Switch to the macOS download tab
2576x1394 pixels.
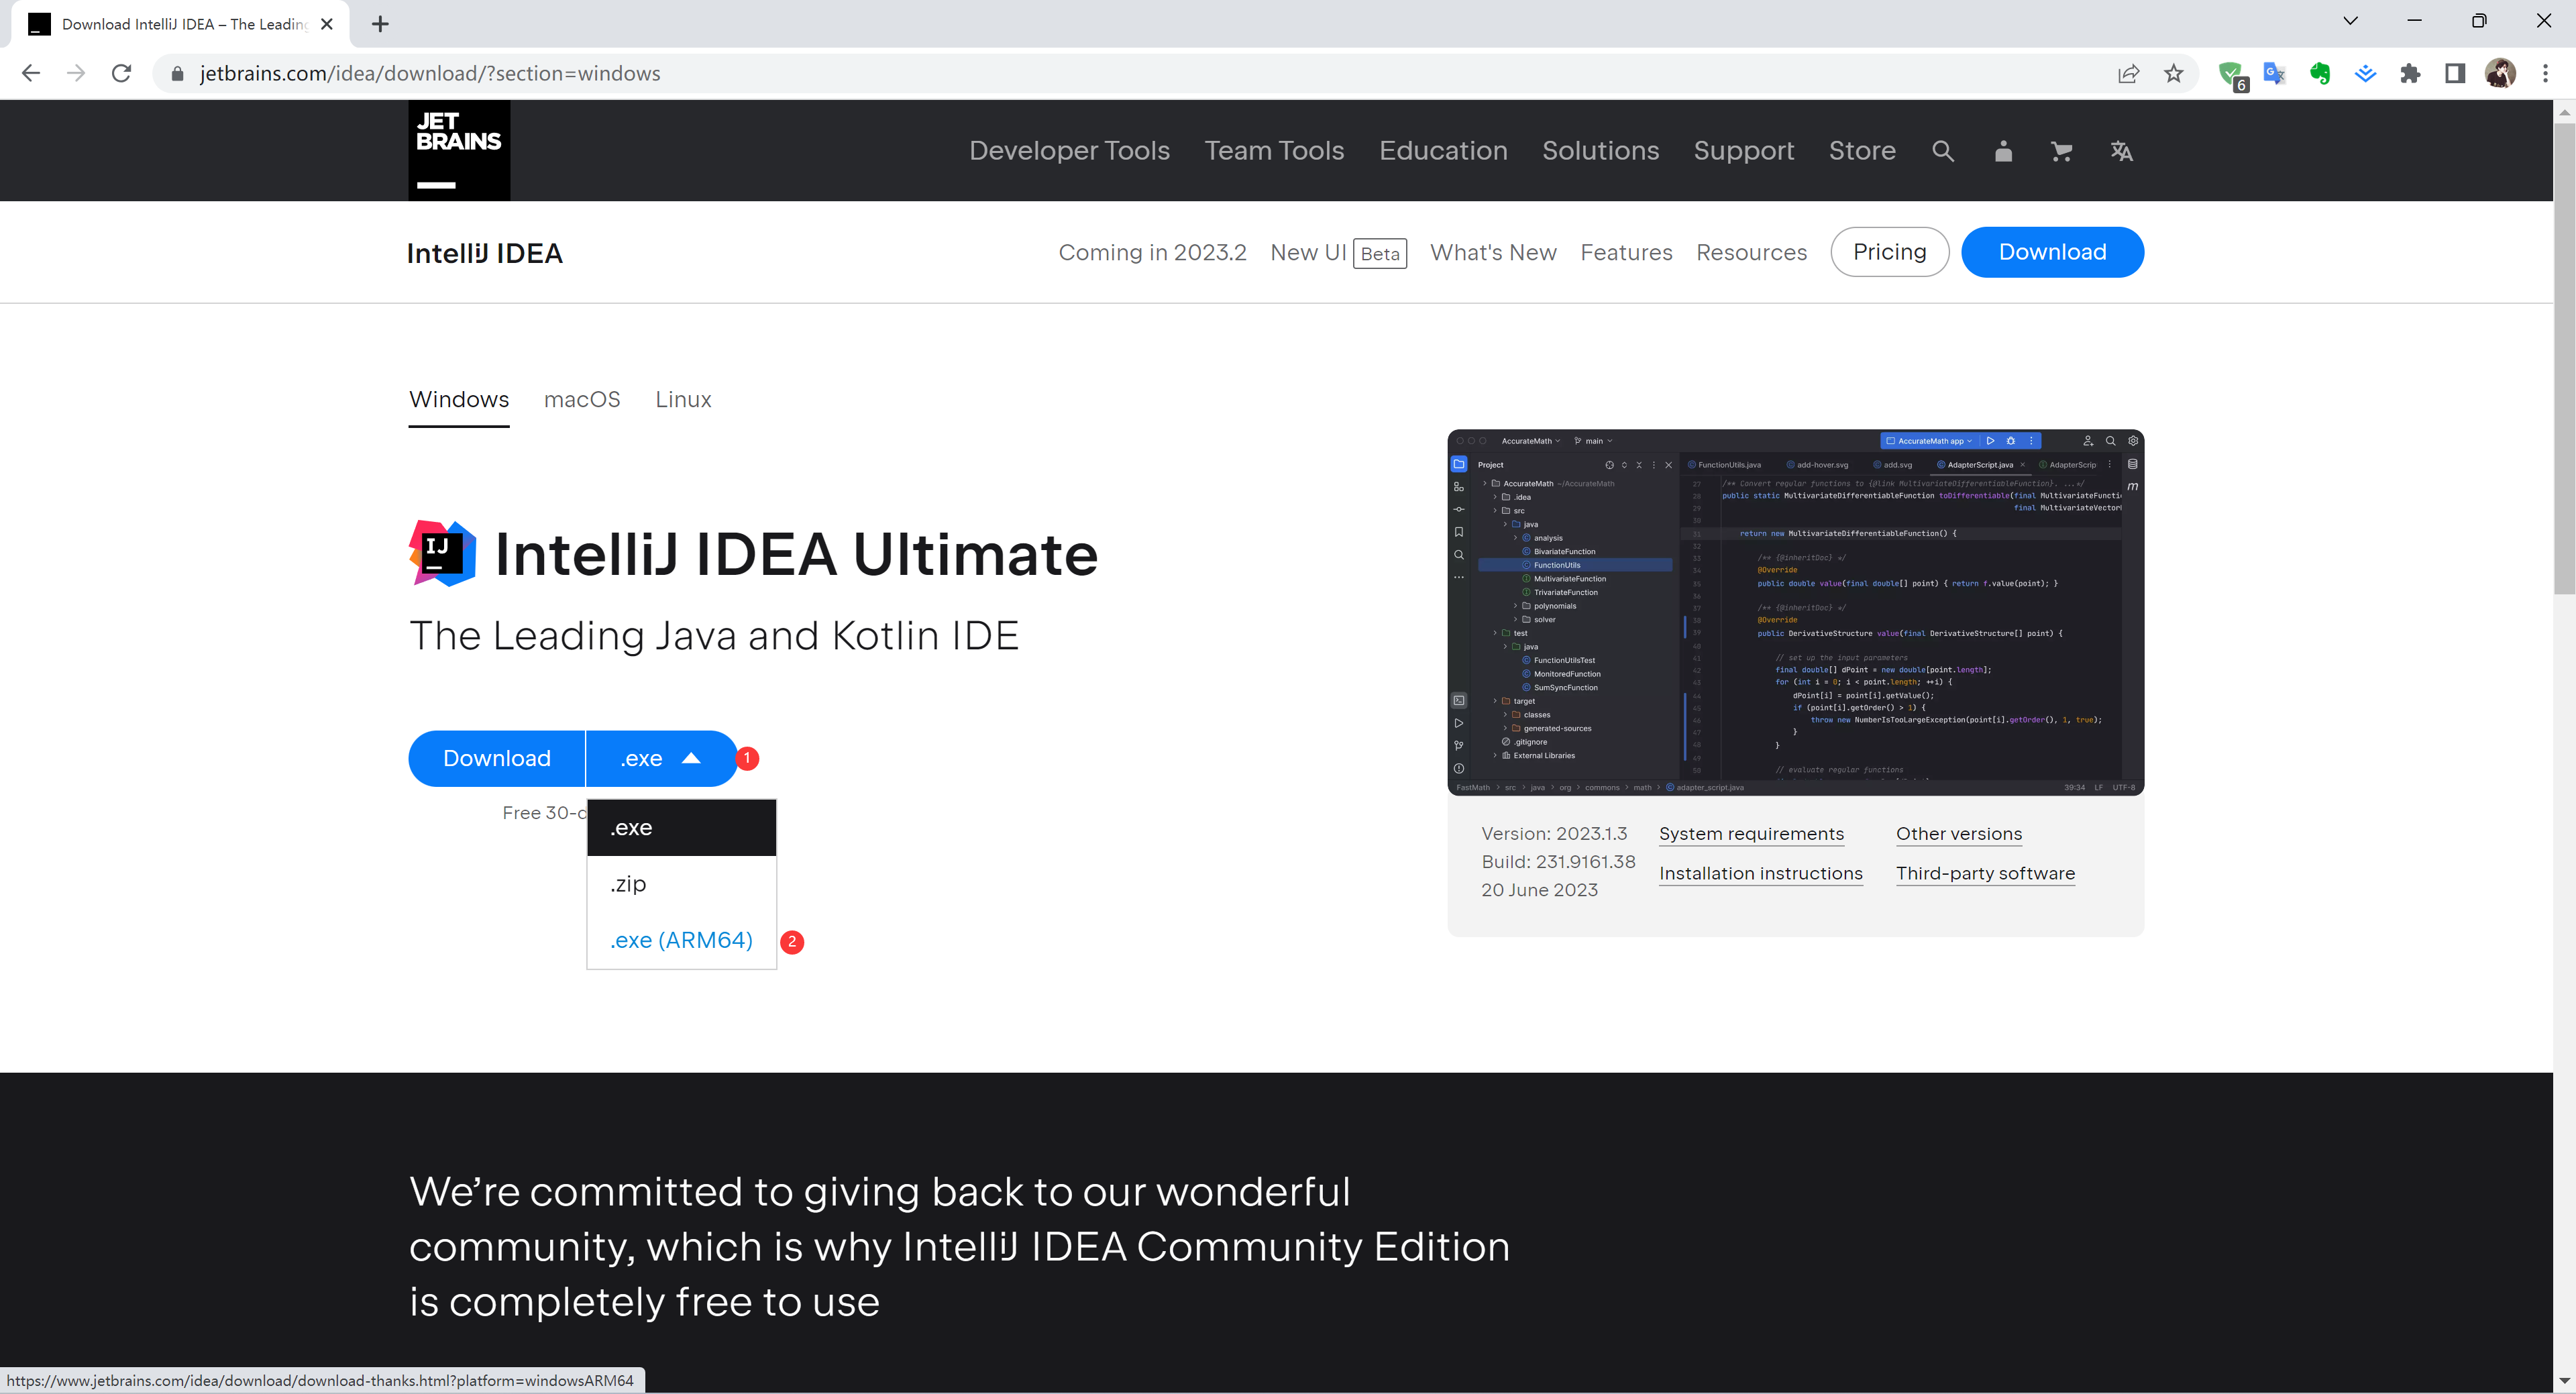coord(582,398)
